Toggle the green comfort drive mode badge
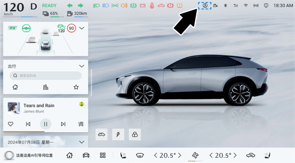 coord(13,28)
